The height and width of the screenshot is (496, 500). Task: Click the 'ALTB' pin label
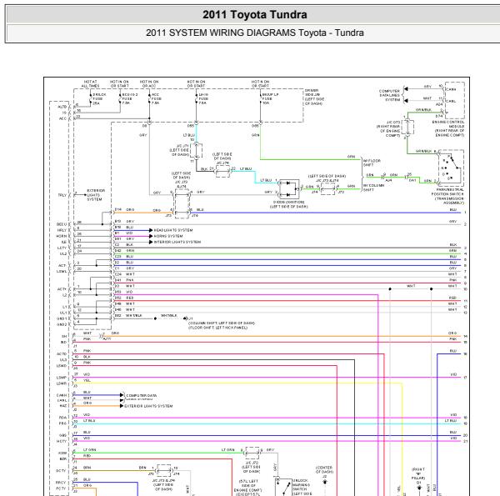click(x=62, y=107)
